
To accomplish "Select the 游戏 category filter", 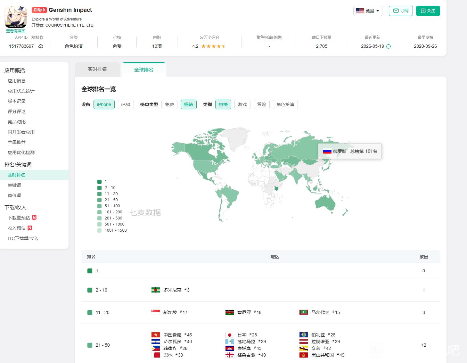I will [242, 104].
